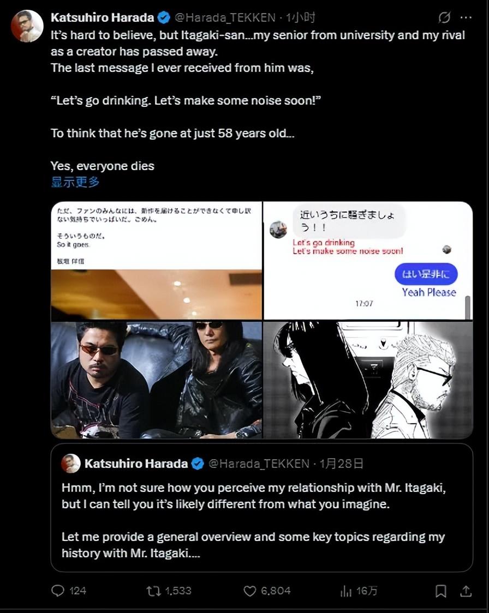Open the three-dot more options menu

pyautogui.click(x=466, y=17)
